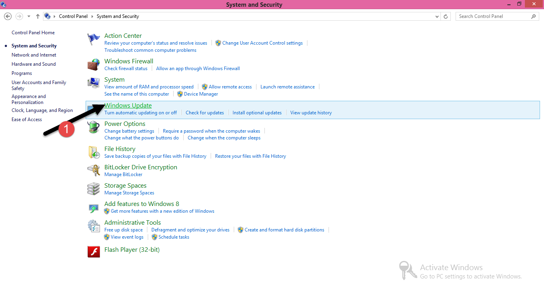
Task: Click the Refresh button in address bar
Action: coord(446,16)
